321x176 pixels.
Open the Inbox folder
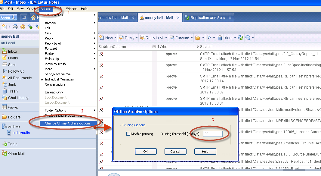pyautogui.click(x=13, y=51)
